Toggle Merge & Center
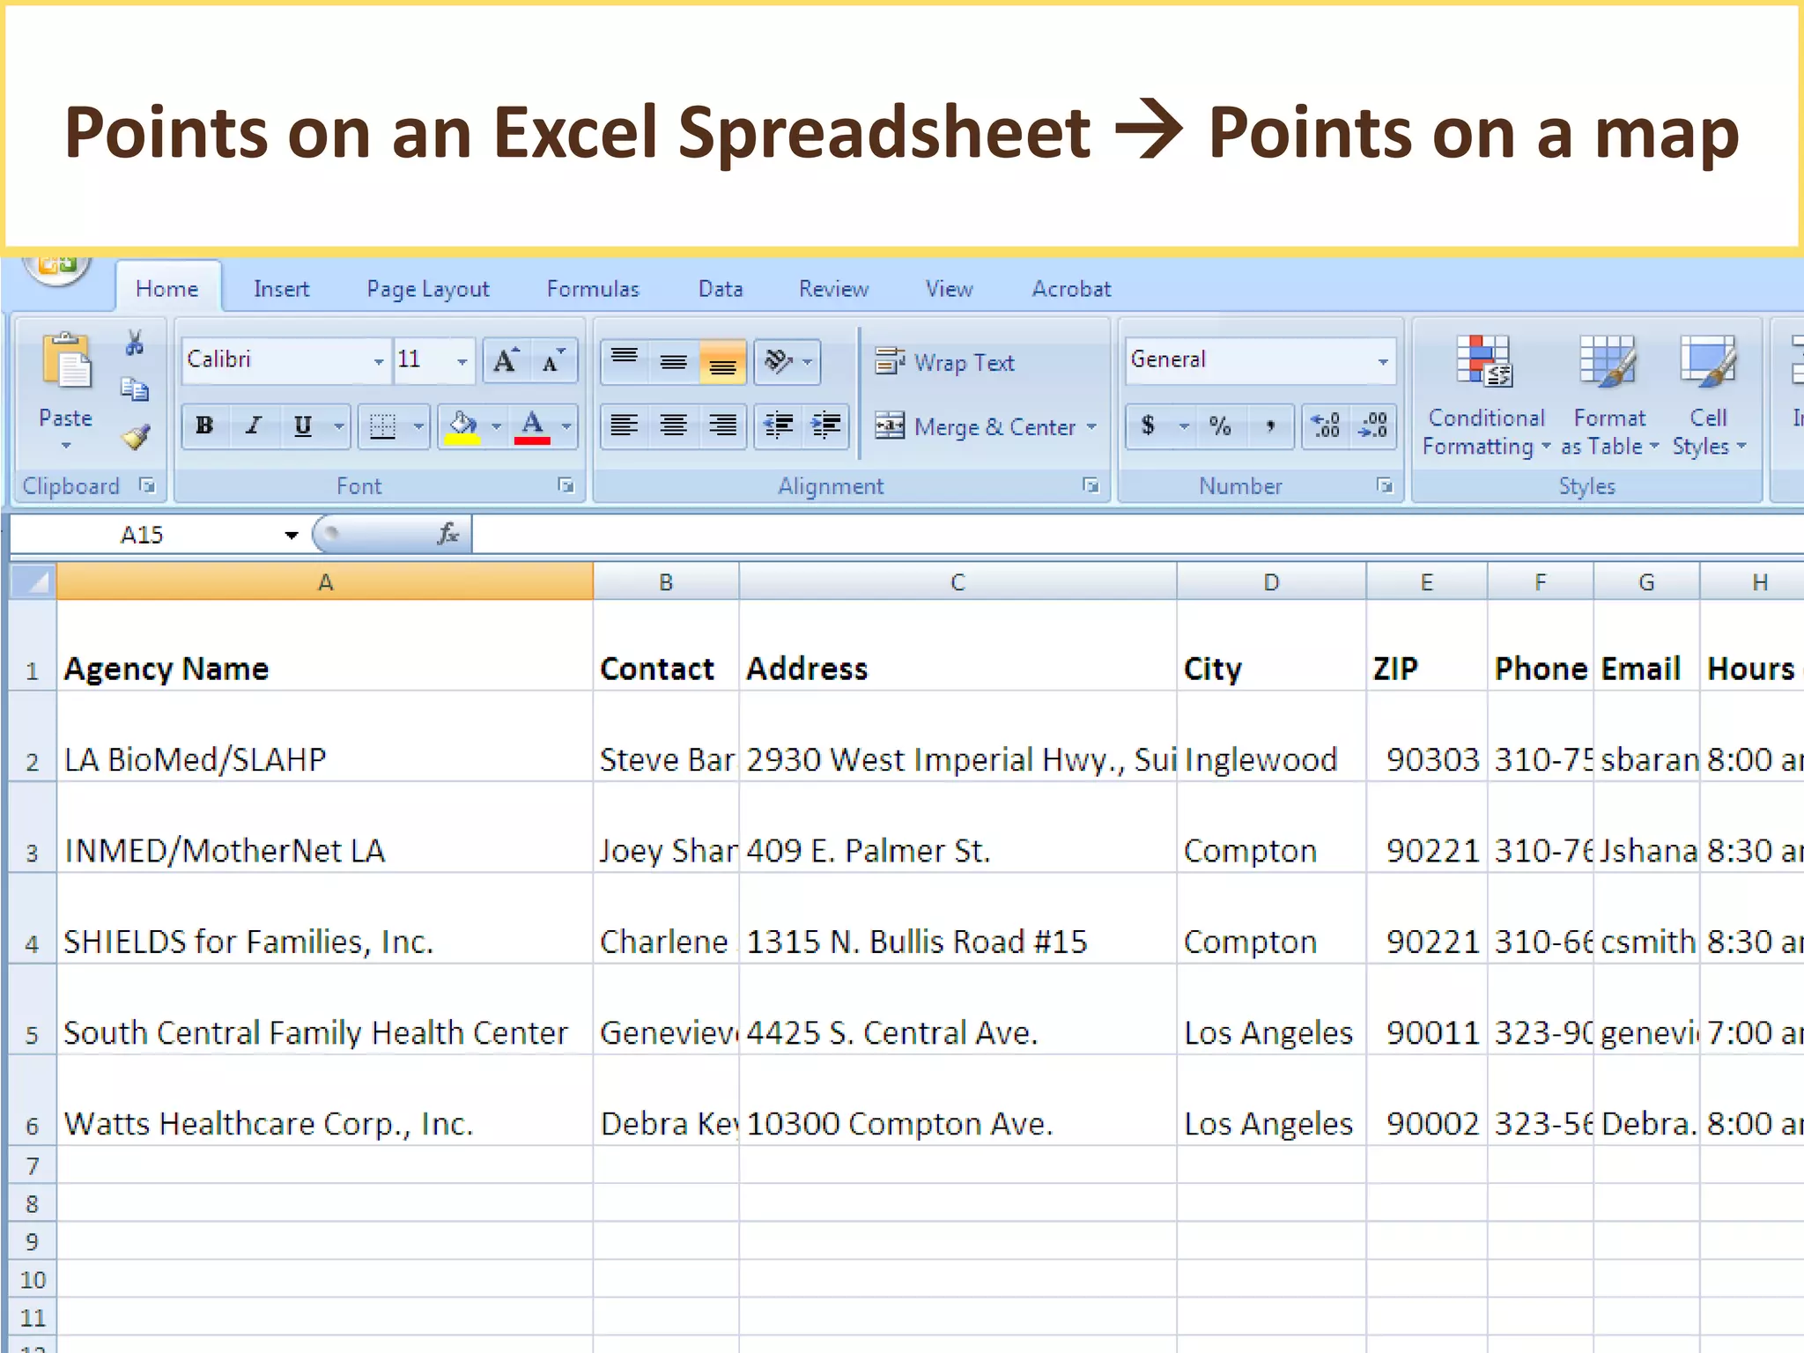This screenshot has width=1804, height=1353. 975,427
